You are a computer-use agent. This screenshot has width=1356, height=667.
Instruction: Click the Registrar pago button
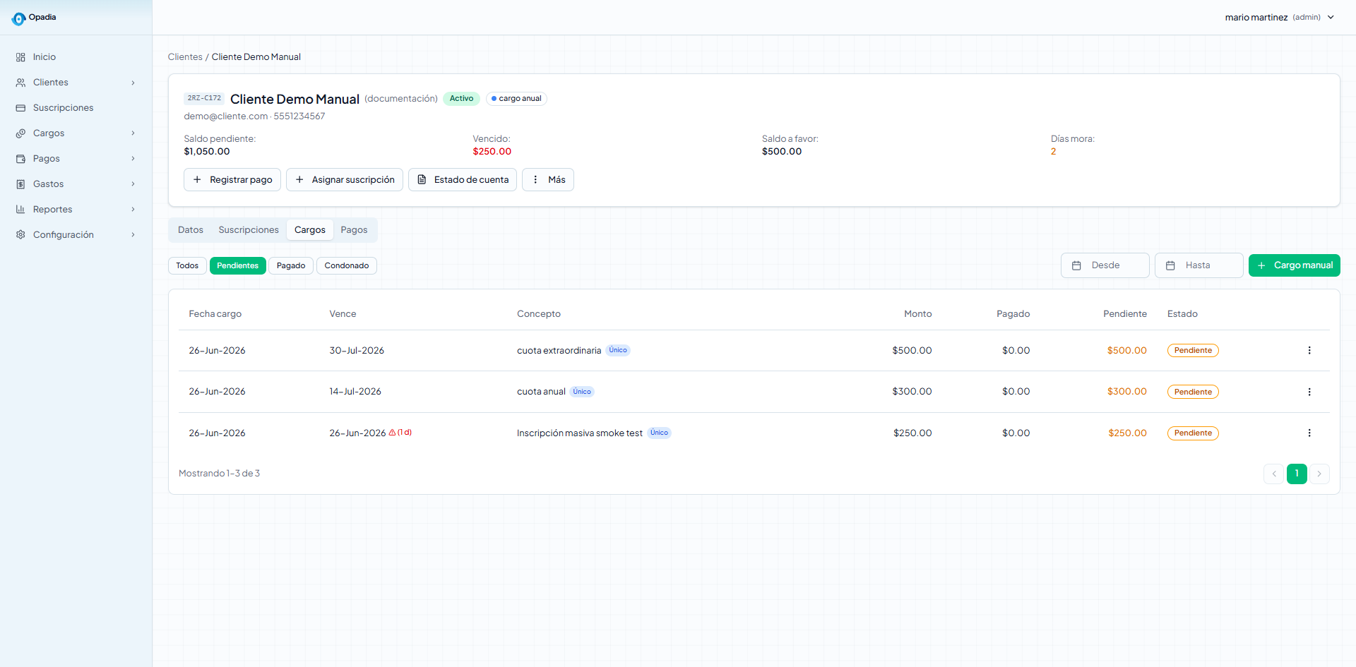click(x=232, y=180)
